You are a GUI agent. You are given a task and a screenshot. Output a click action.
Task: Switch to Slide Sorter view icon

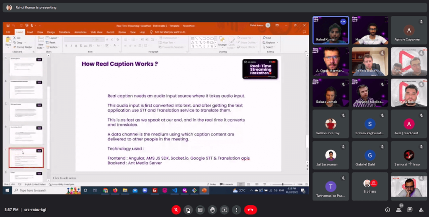coord(248,184)
